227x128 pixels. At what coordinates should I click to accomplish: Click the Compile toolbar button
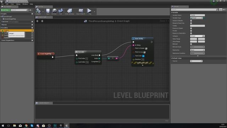coord(38,11)
